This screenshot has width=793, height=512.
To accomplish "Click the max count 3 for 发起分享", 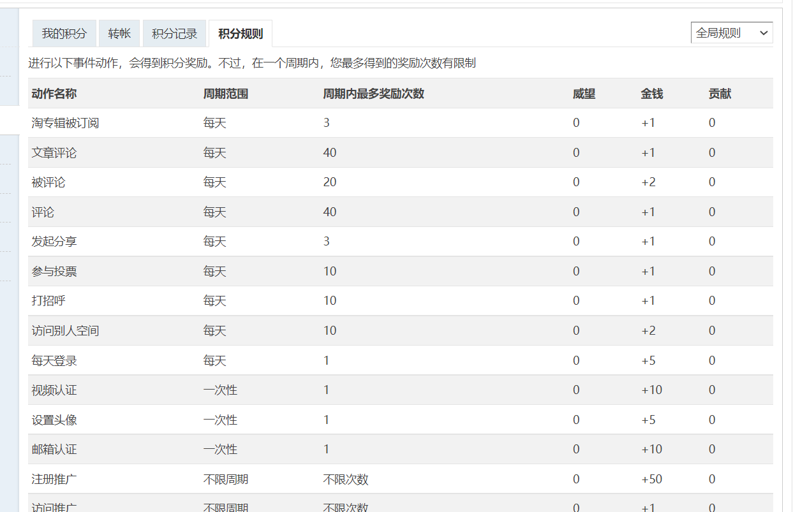I will point(327,242).
